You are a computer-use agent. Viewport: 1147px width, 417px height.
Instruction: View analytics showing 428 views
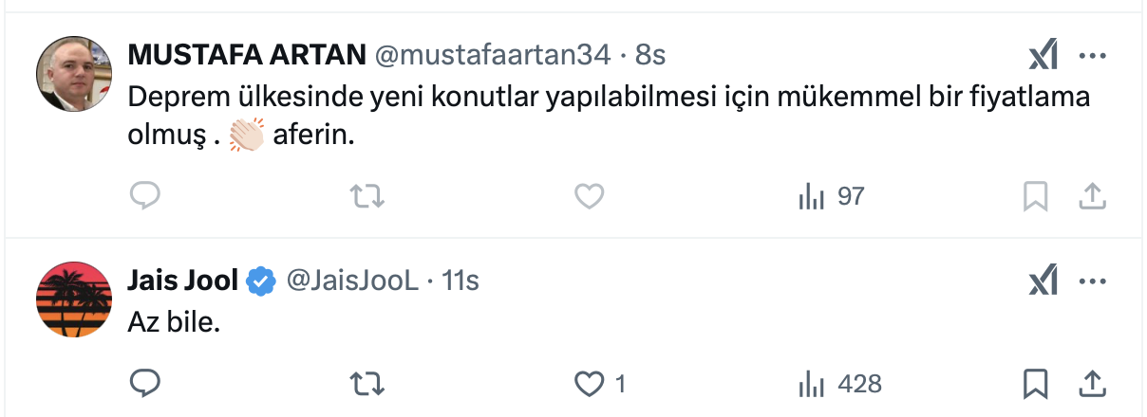coord(839,384)
